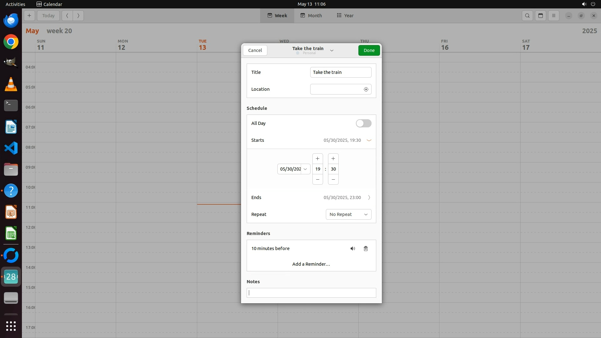Screen dimensions: 601x338
Task: Toggle sound for the reminder
Action: click(353, 249)
